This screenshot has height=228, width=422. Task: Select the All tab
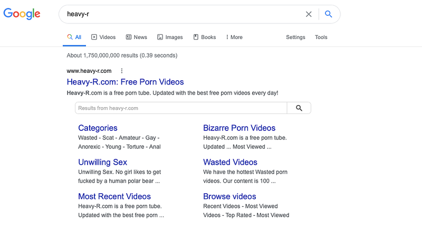tap(74, 37)
